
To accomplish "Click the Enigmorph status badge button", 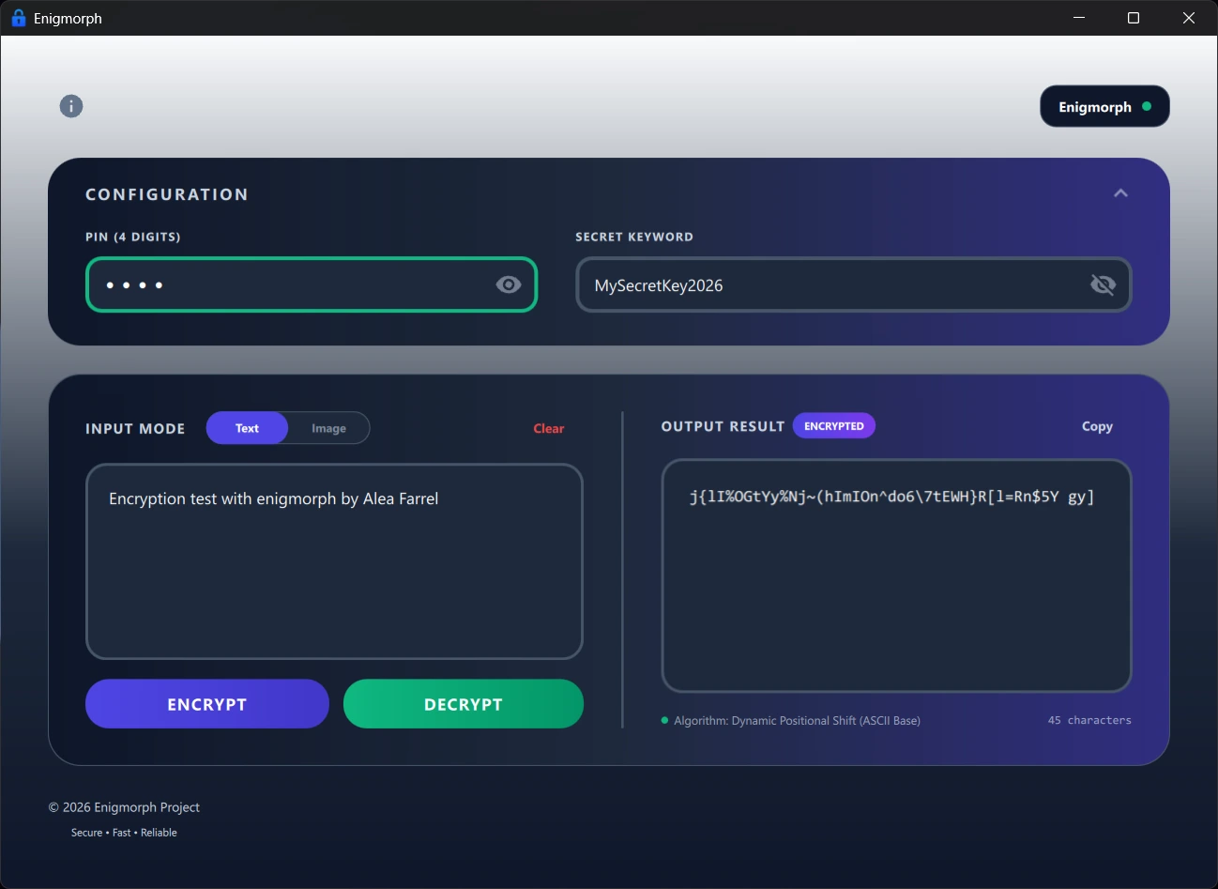I will pos(1104,106).
